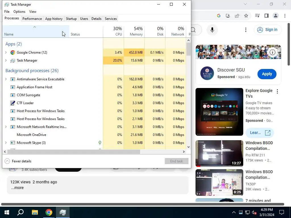Expand the Microsoft Network Realtime row

(6, 127)
